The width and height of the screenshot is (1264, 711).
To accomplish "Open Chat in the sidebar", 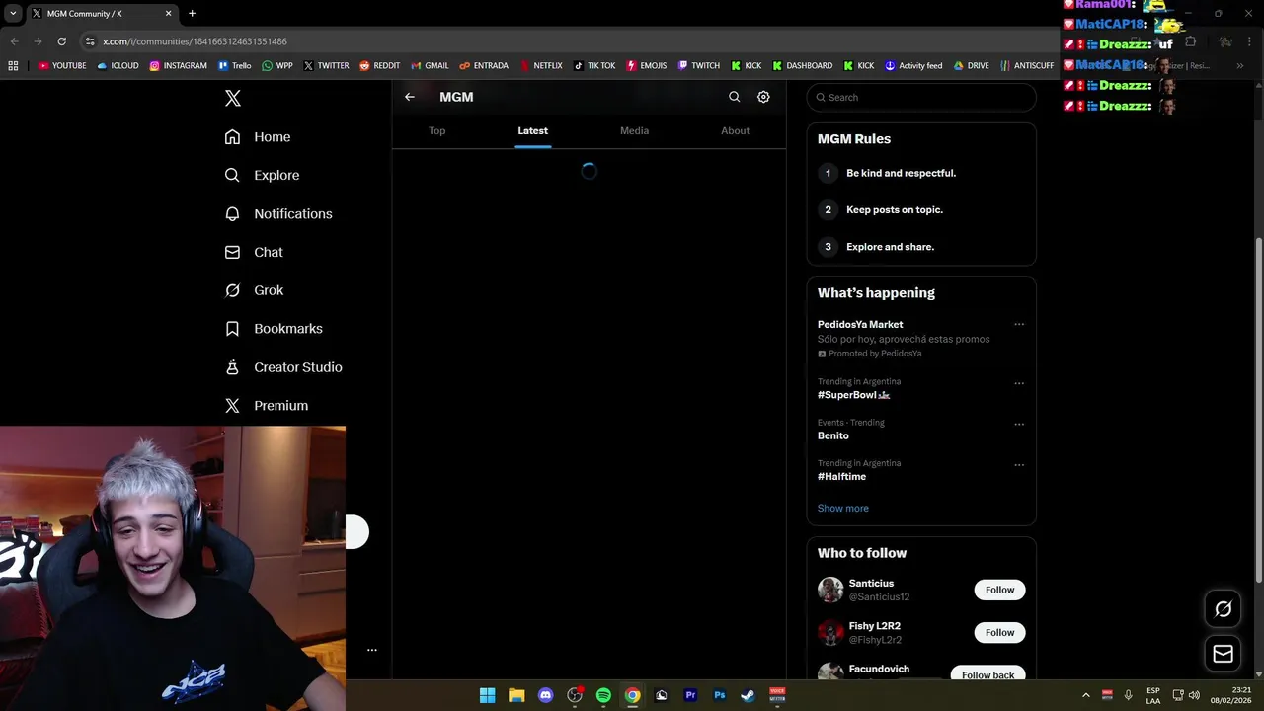I will click(x=254, y=252).
